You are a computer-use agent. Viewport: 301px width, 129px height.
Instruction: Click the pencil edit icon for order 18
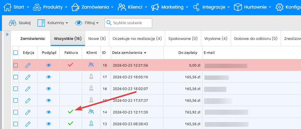coord(28,65)
